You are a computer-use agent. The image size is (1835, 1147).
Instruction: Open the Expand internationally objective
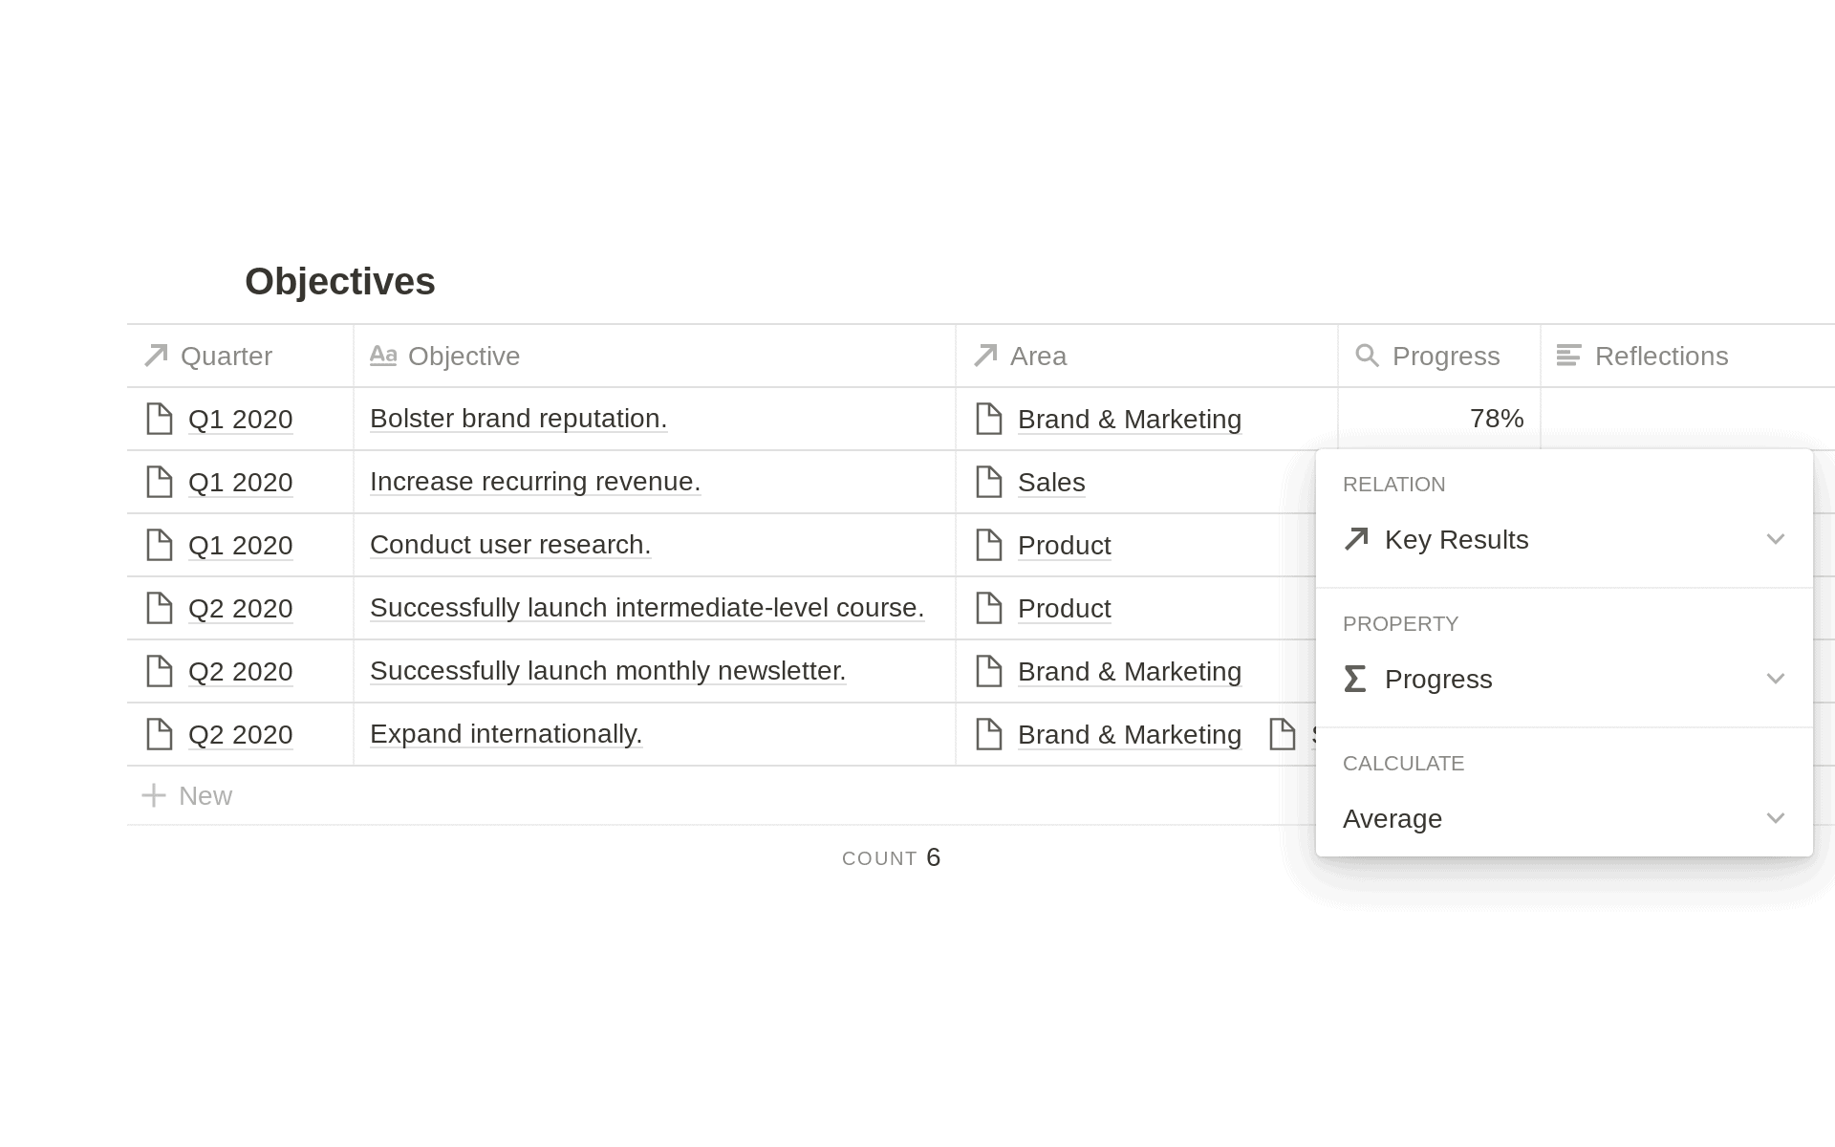point(506,734)
